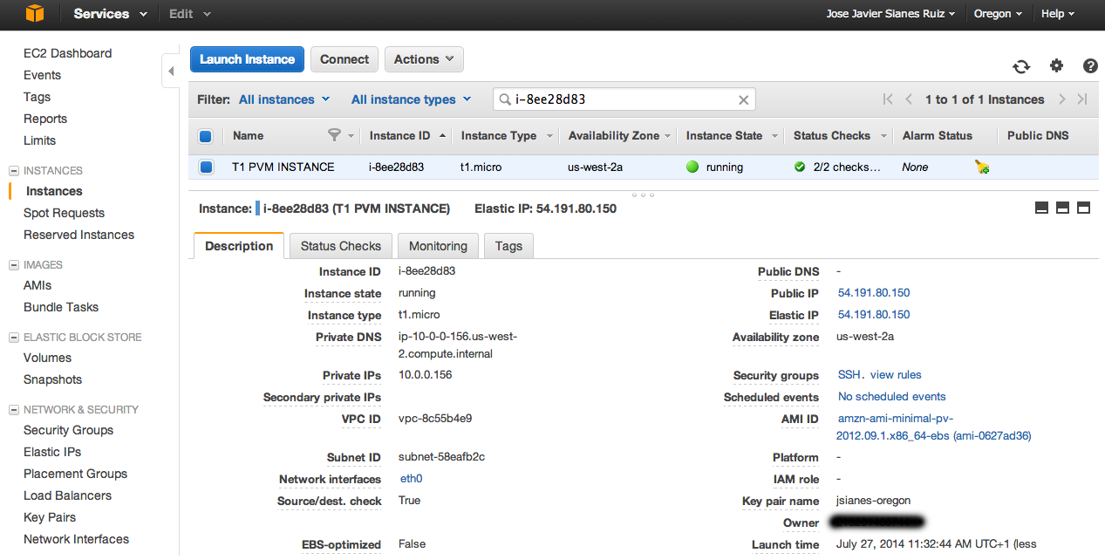The image size is (1105, 560).
Task: Collapse the NETWORK & SECURITY section
Action: [x=13, y=410]
